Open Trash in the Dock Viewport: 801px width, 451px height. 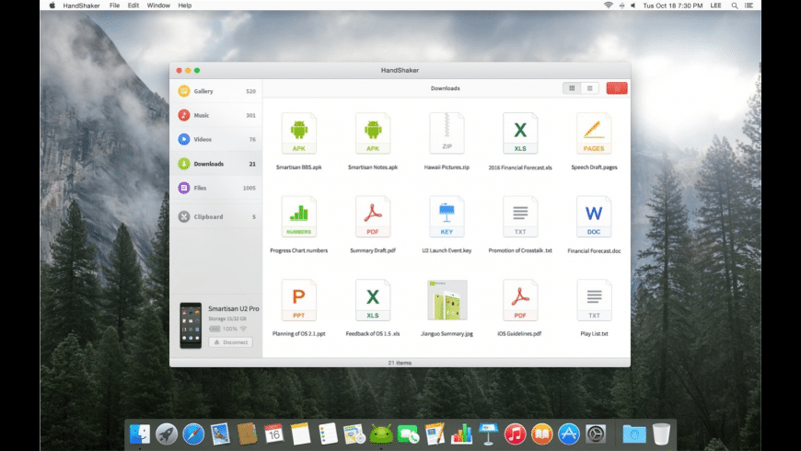tap(661, 434)
